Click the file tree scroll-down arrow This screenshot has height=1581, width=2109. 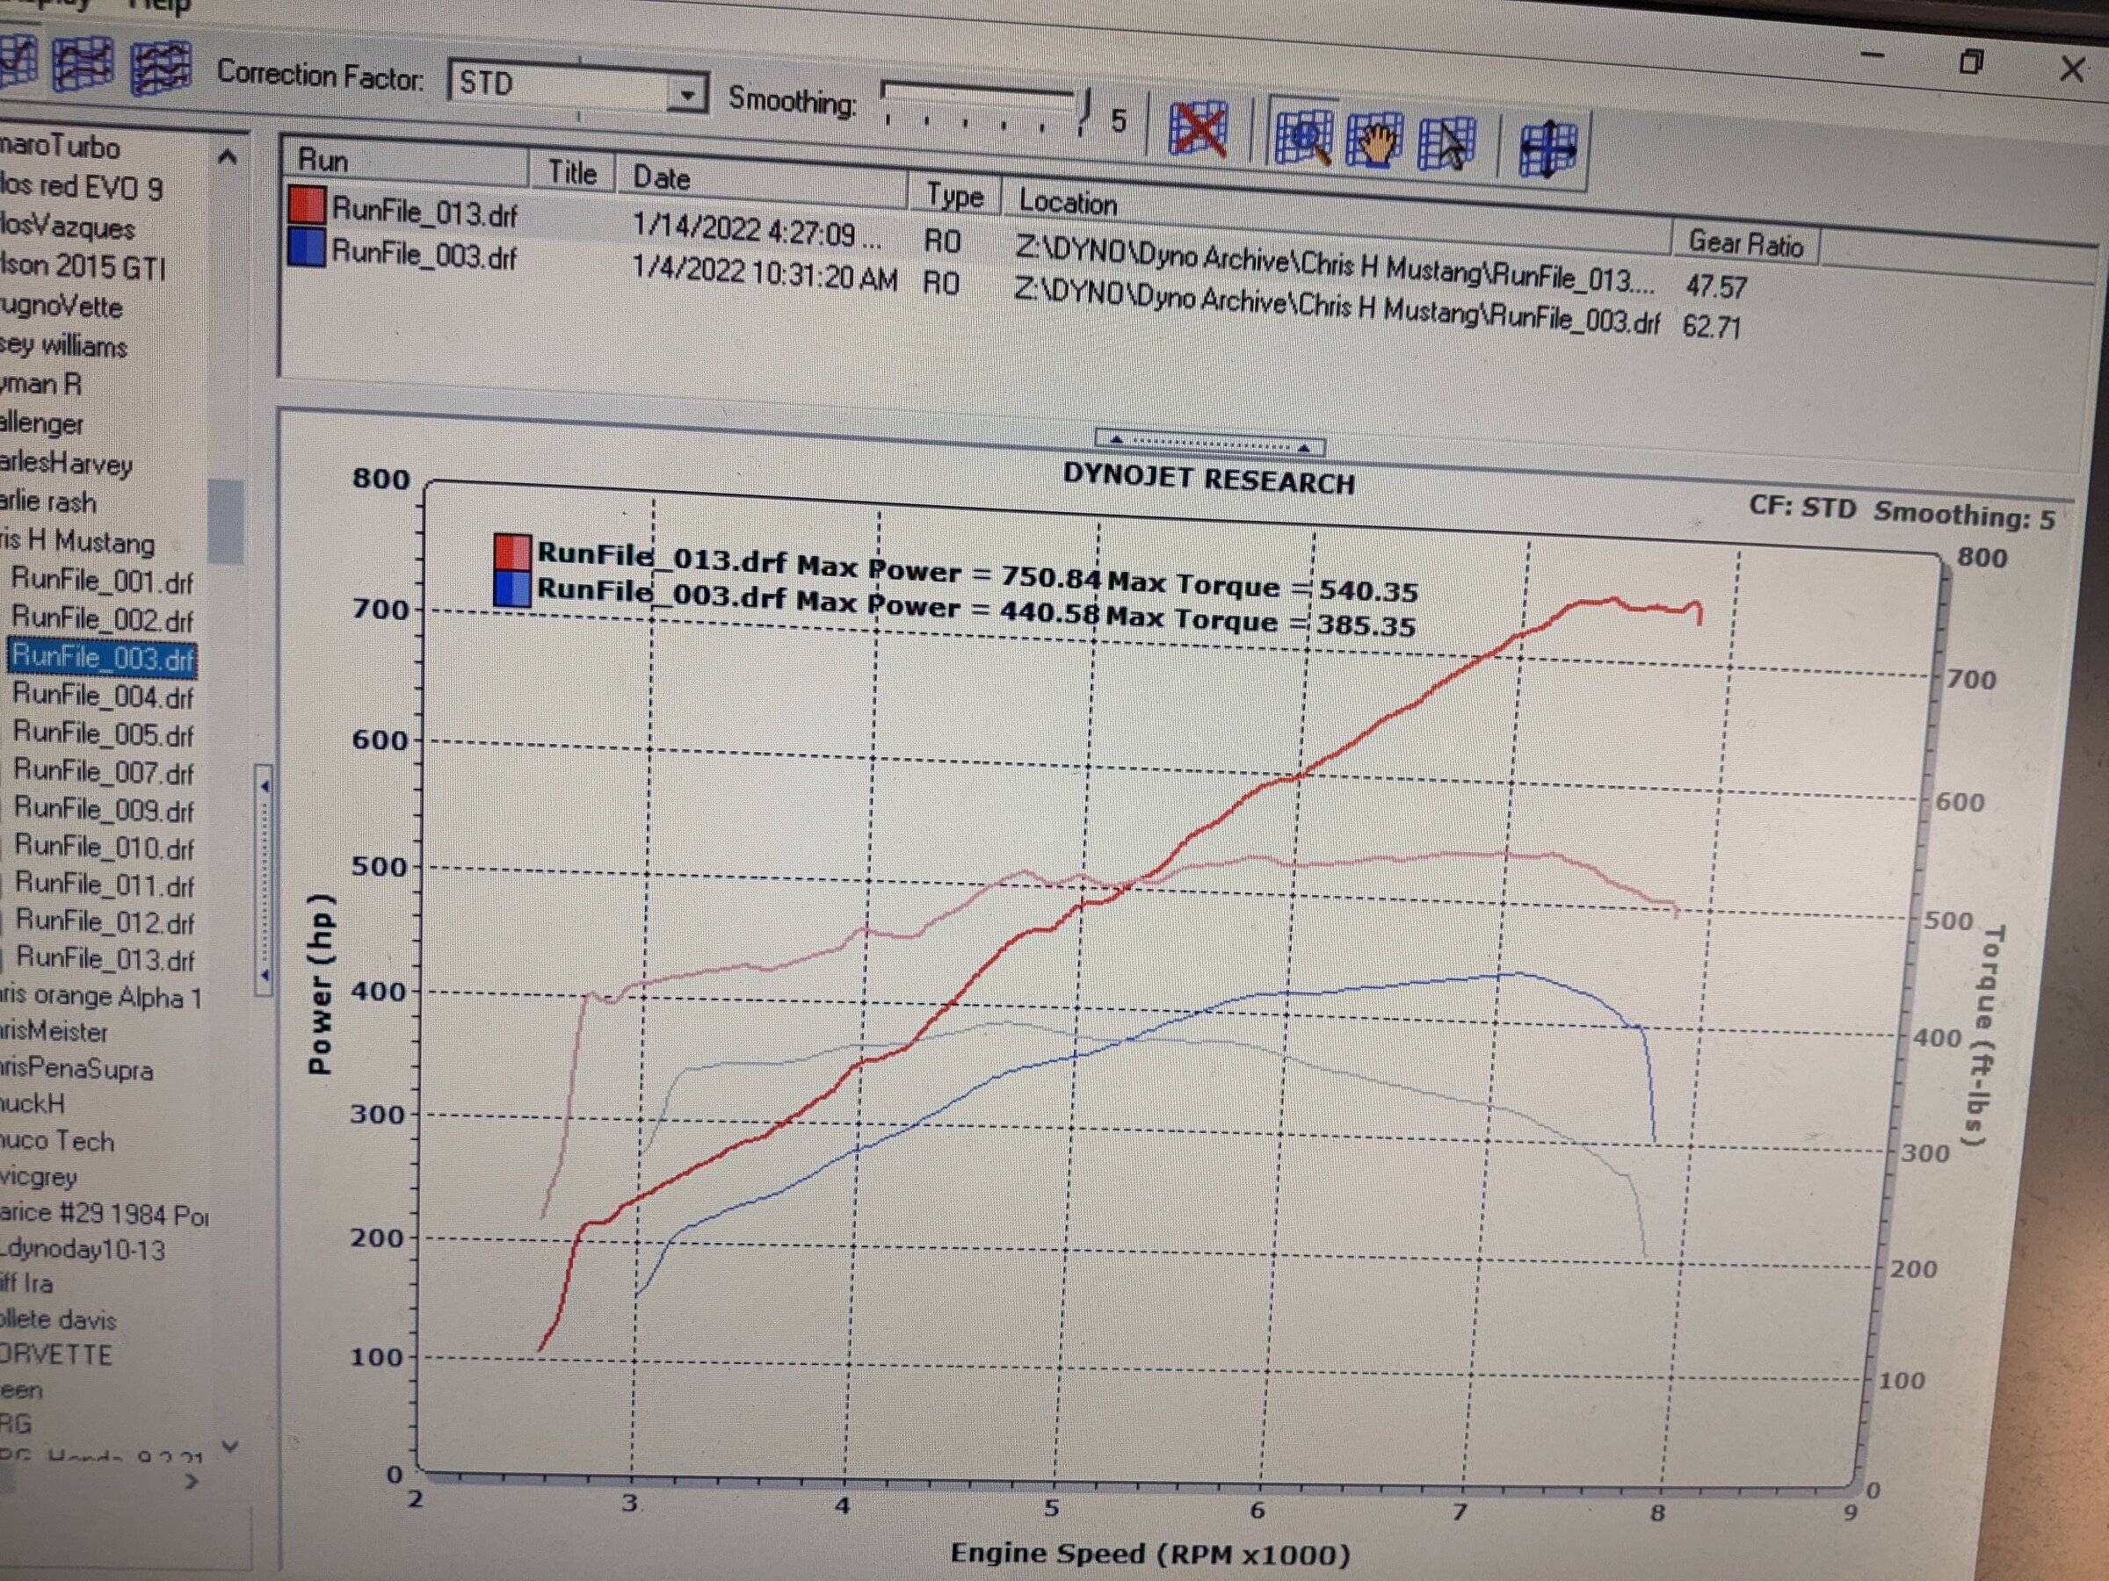pos(228,1446)
